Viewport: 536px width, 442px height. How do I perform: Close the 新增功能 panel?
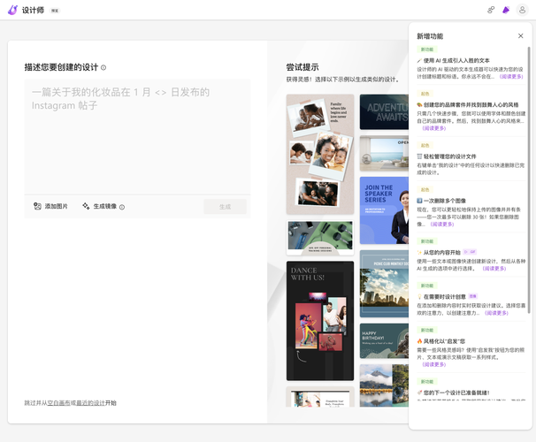(520, 35)
